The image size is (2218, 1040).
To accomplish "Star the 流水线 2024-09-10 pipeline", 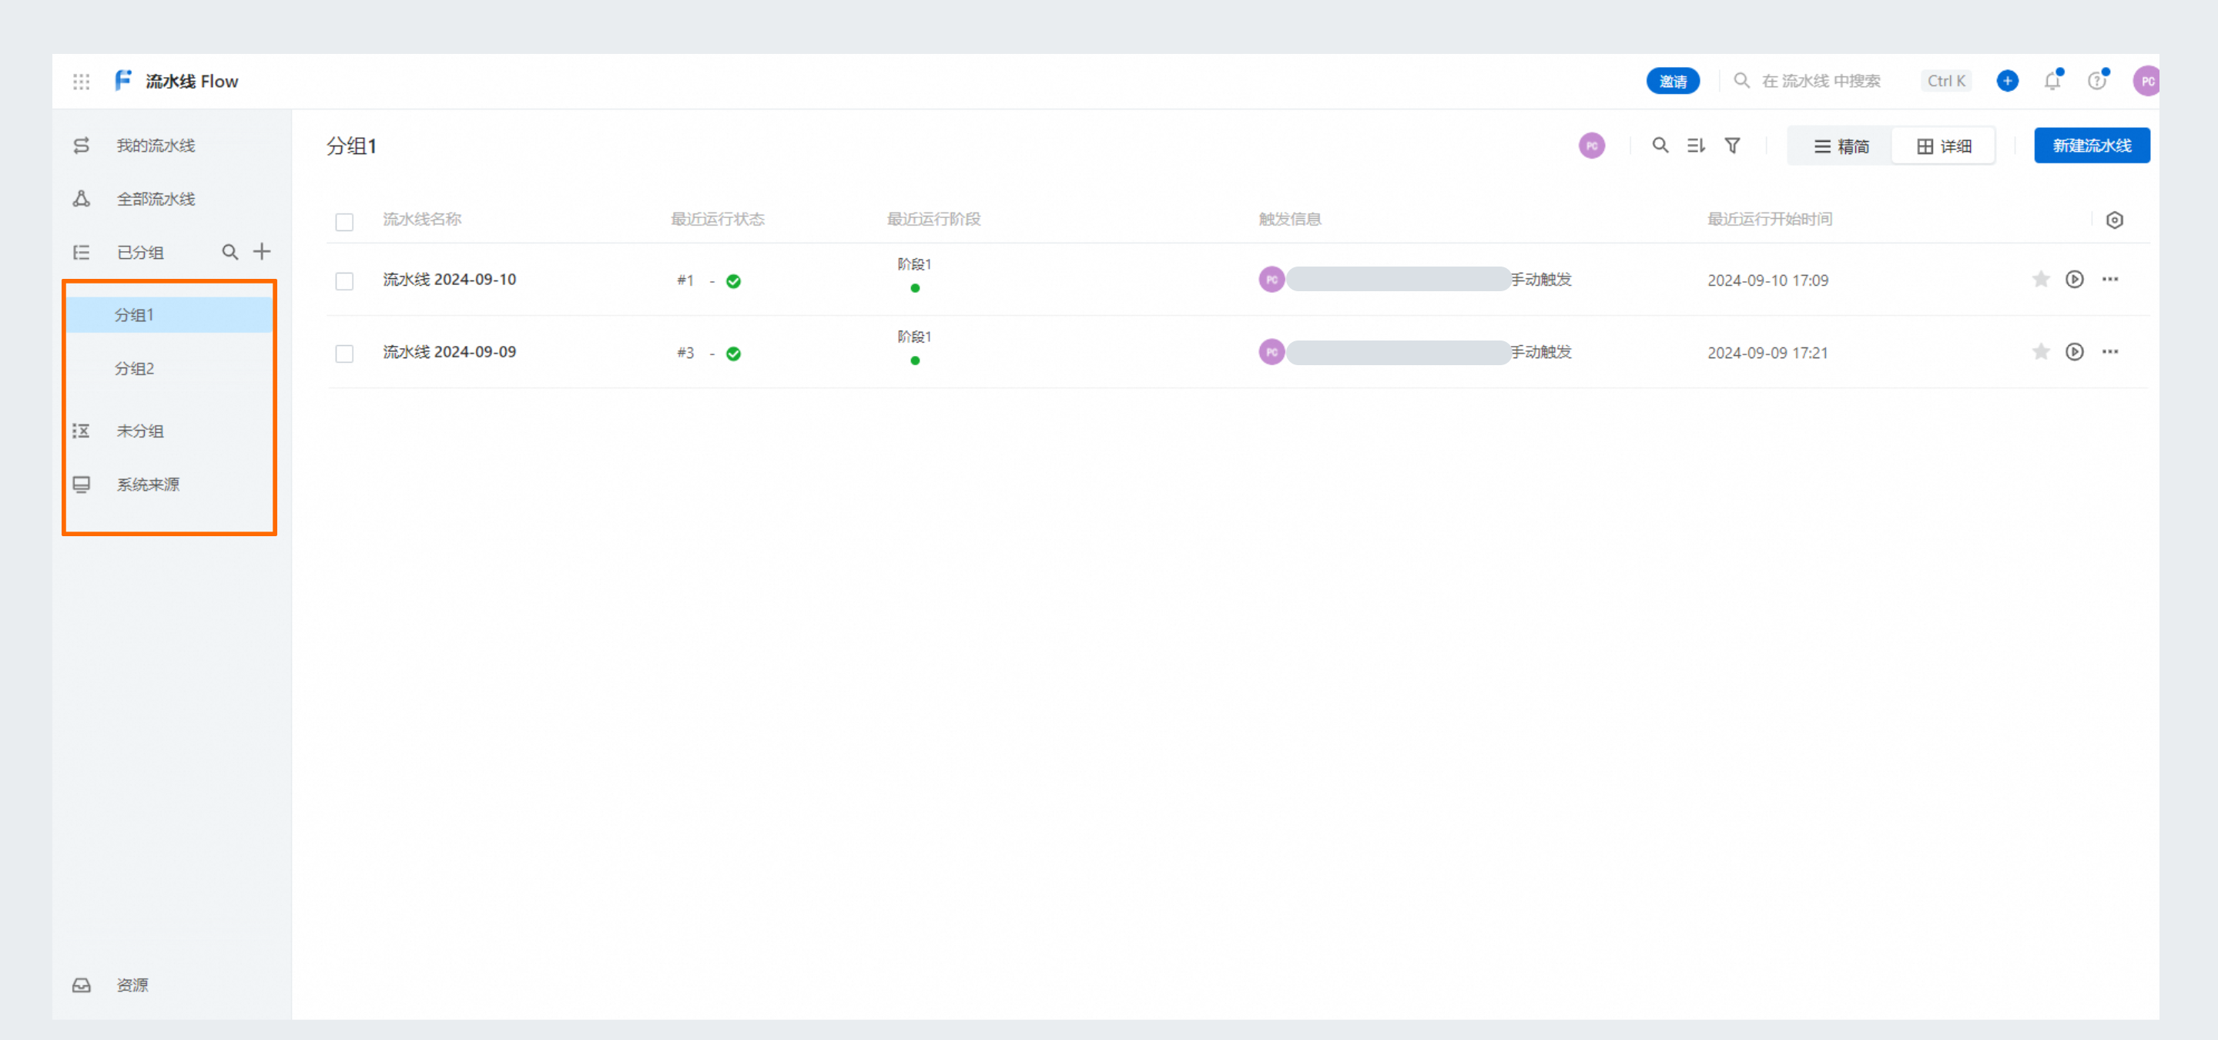I will click(x=2041, y=279).
